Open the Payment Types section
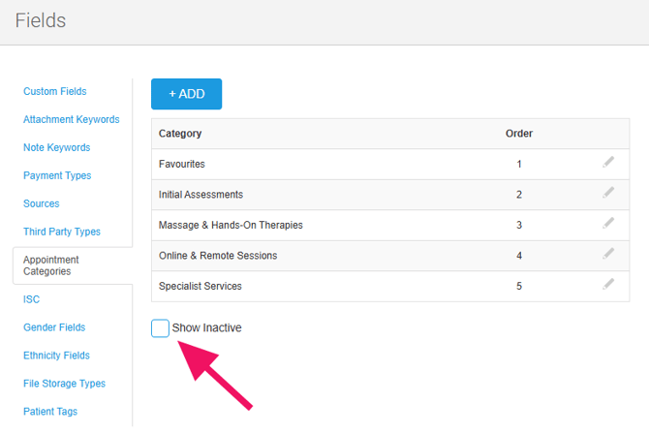This screenshot has width=649, height=434. click(57, 175)
